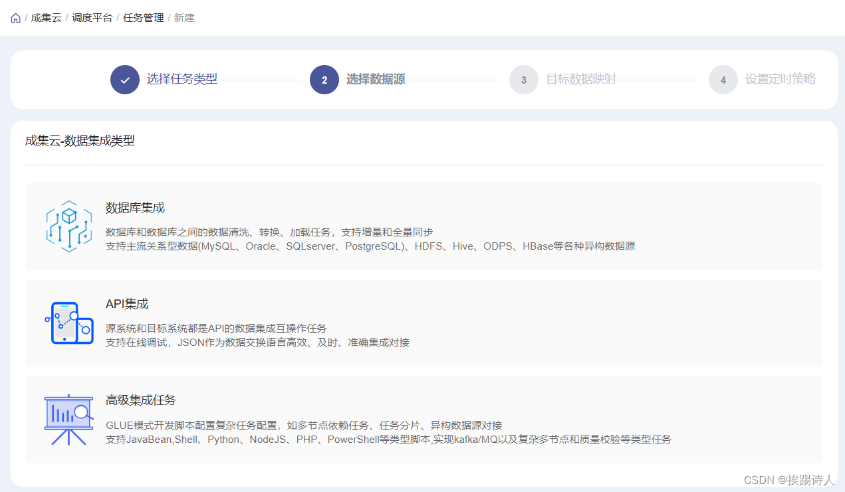Navigate to 任务管理 breadcrumb

coord(144,18)
